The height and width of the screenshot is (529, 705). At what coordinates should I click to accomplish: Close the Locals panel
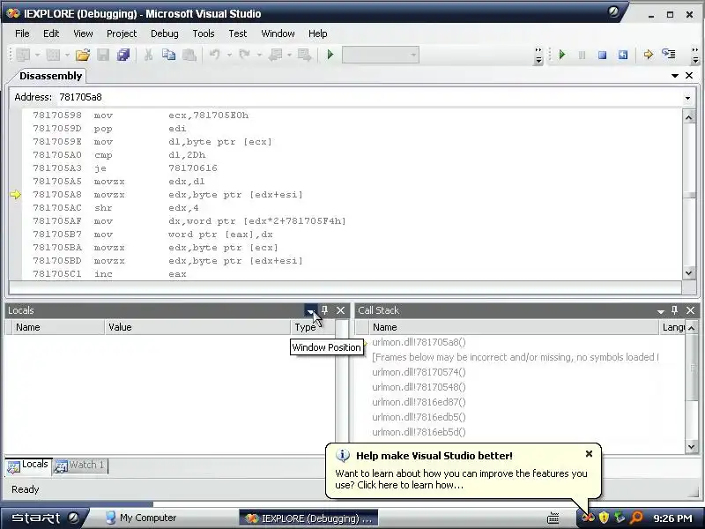[341, 310]
